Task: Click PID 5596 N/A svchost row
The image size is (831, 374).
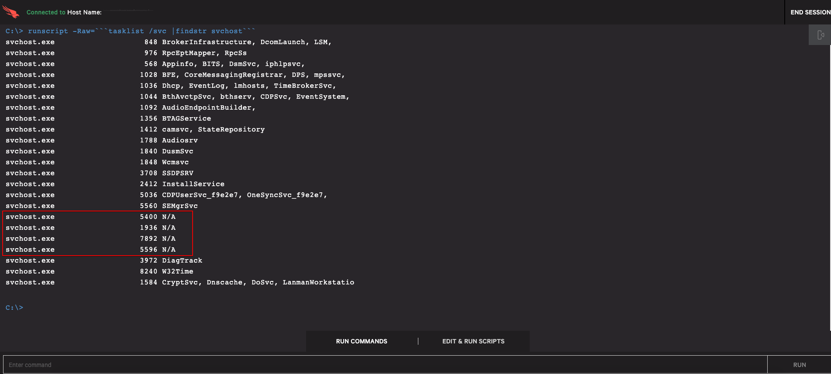Action: coord(148,249)
